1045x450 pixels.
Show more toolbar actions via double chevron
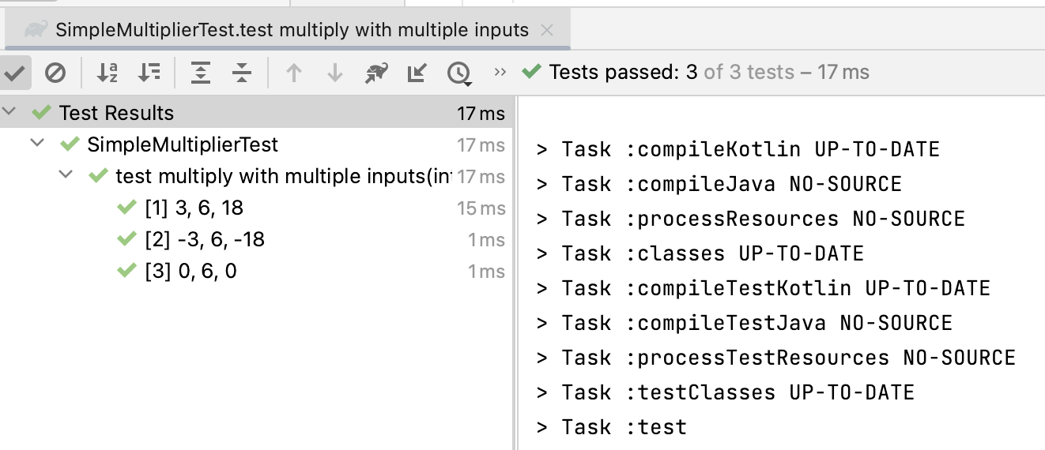(x=500, y=73)
